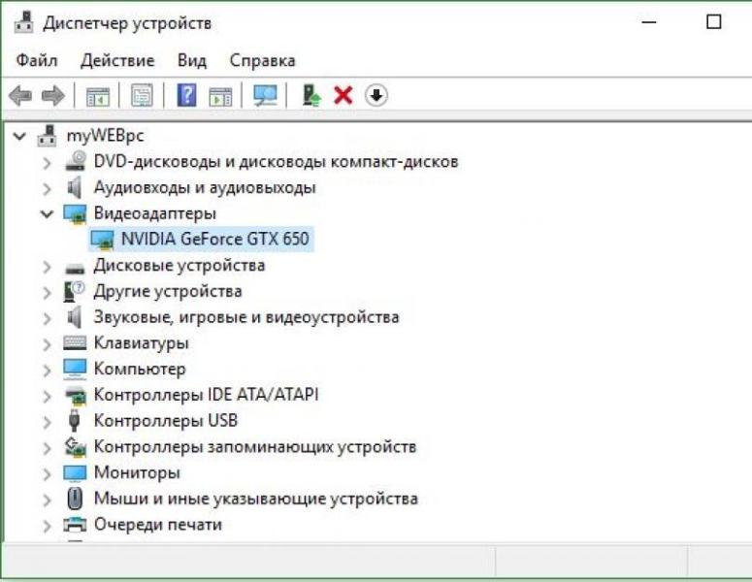Click the audio inputs speaker icon

pos(75,187)
